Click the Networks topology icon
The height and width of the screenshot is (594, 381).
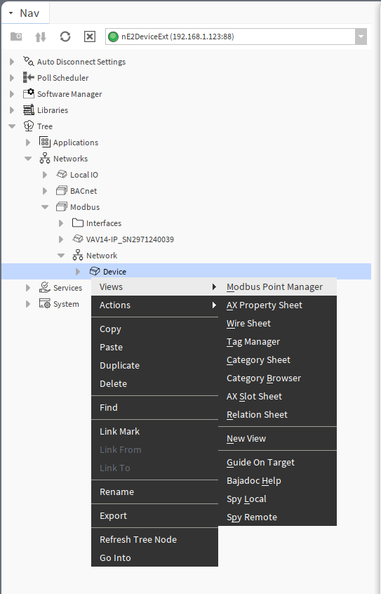click(x=45, y=158)
